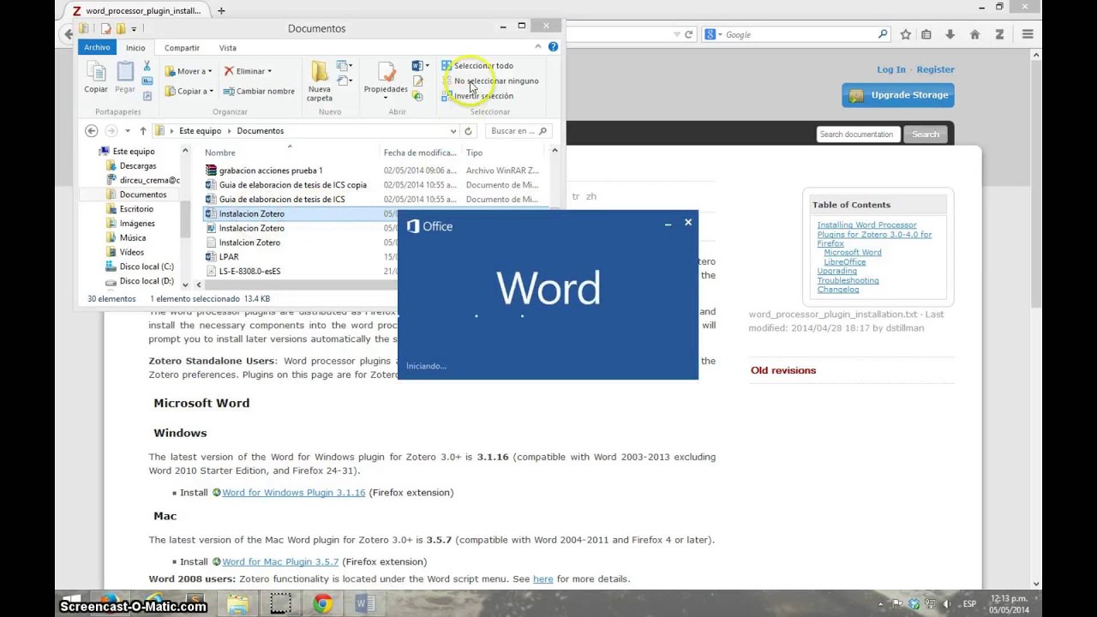Expand the address bar history dropdown

[453, 131]
